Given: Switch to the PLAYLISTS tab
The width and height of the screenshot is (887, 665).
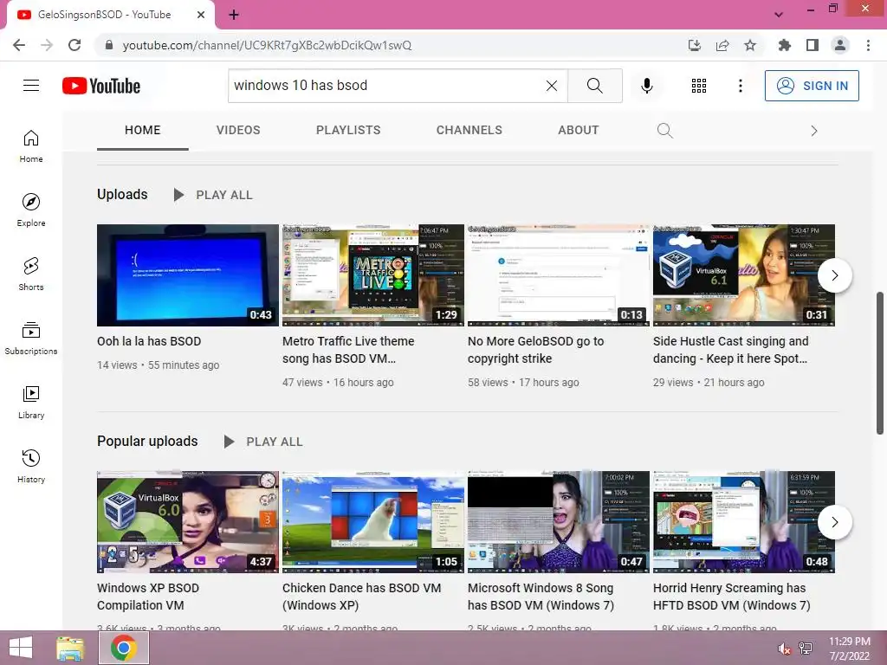Looking at the screenshot, I should (348, 130).
